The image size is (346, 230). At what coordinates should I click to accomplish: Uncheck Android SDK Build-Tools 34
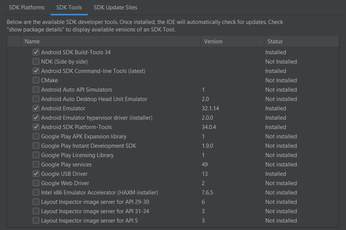(36, 52)
